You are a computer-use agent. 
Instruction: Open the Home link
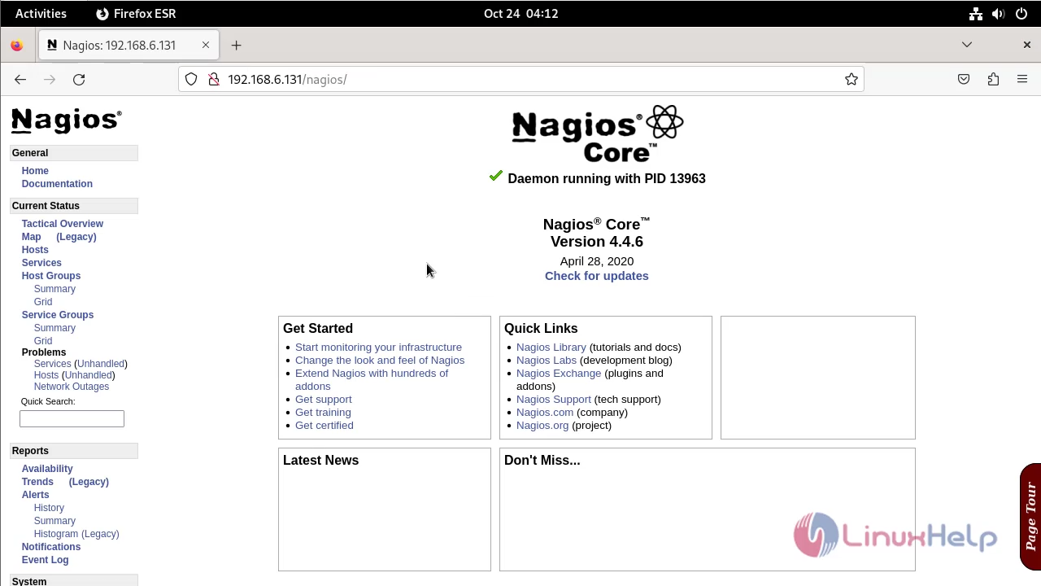pos(35,171)
